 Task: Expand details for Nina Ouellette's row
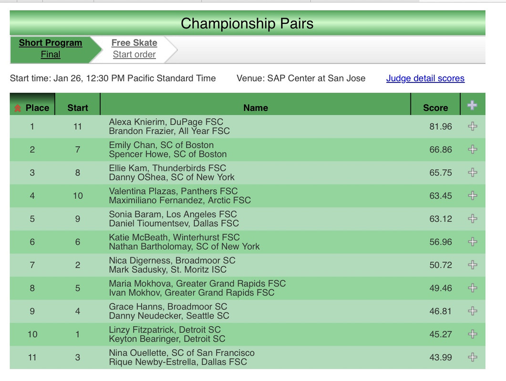click(472, 357)
